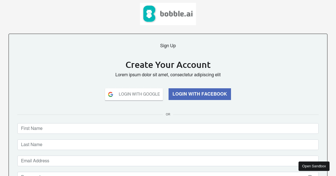The width and height of the screenshot is (336, 176).
Task: Click the OR divider text
Action: coord(168,114)
